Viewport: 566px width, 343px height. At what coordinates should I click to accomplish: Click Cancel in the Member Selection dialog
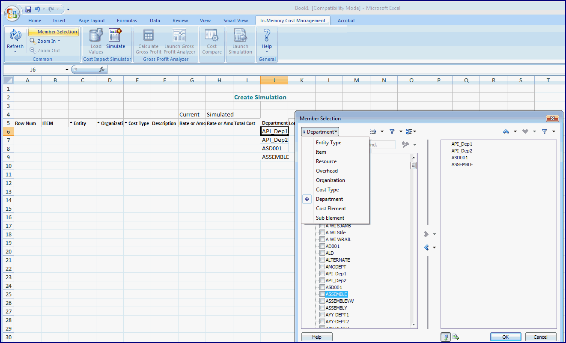coord(542,337)
